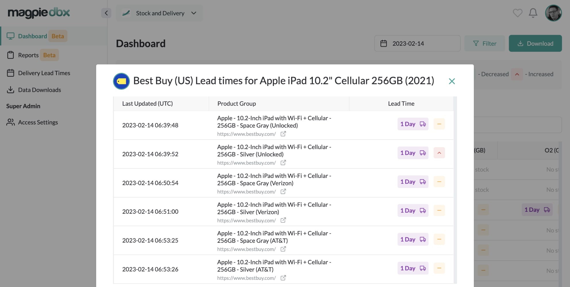The width and height of the screenshot is (570, 287).
Task: Open Data Downloads in the sidebar
Action: click(x=34, y=90)
